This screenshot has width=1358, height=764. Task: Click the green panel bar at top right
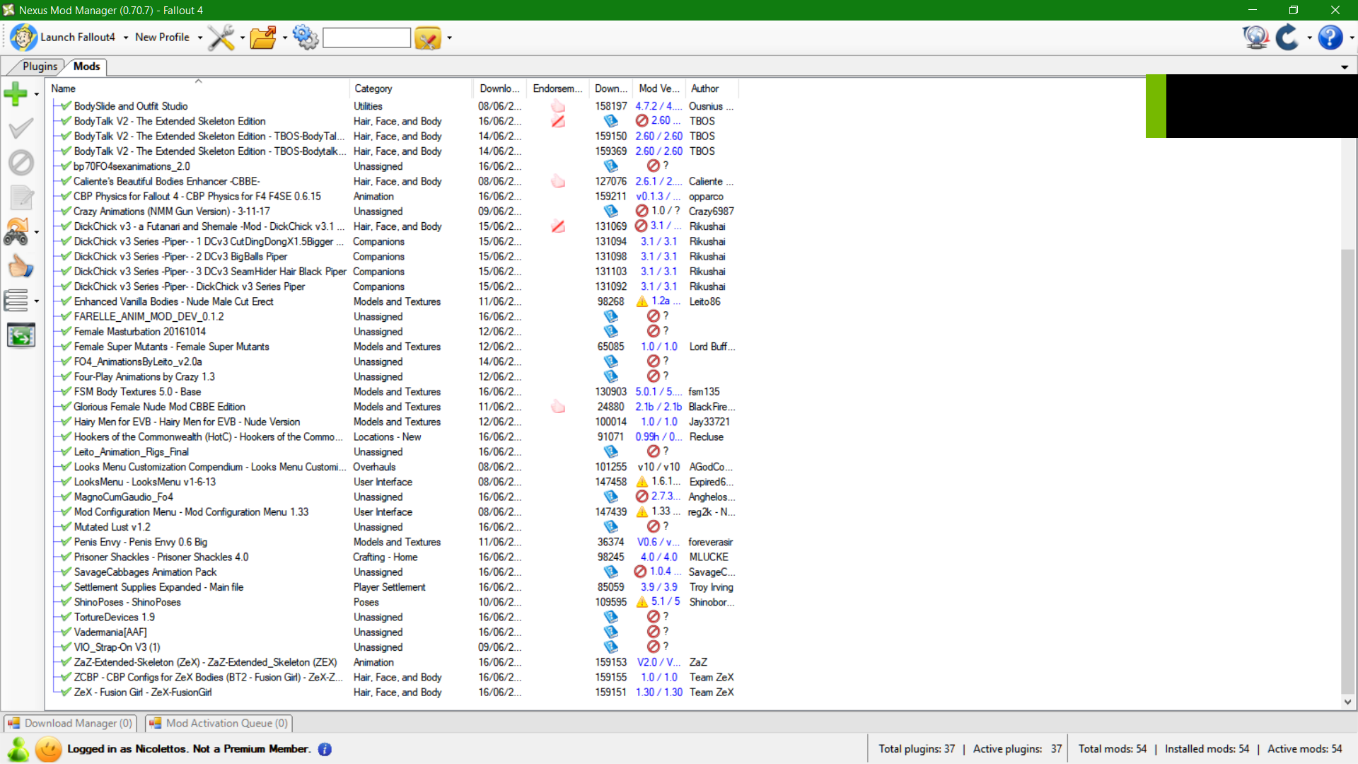[x=1156, y=106]
